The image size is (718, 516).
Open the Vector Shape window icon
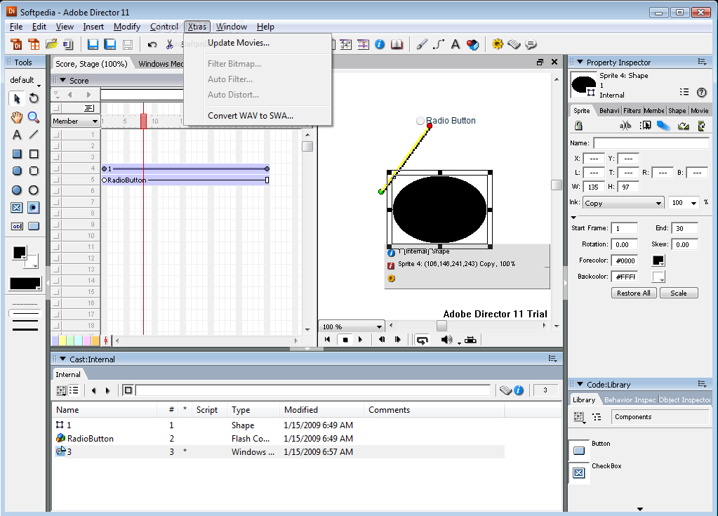(439, 44)
